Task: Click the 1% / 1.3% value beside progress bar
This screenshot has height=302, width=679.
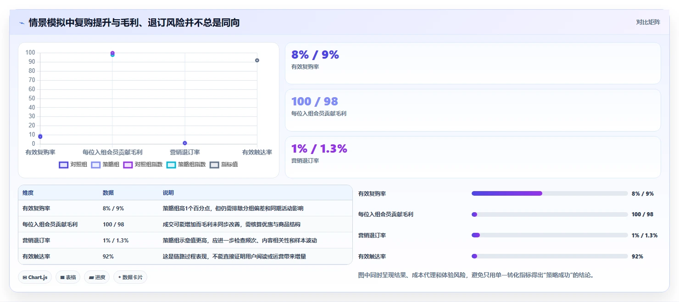Action: (645, 236)
